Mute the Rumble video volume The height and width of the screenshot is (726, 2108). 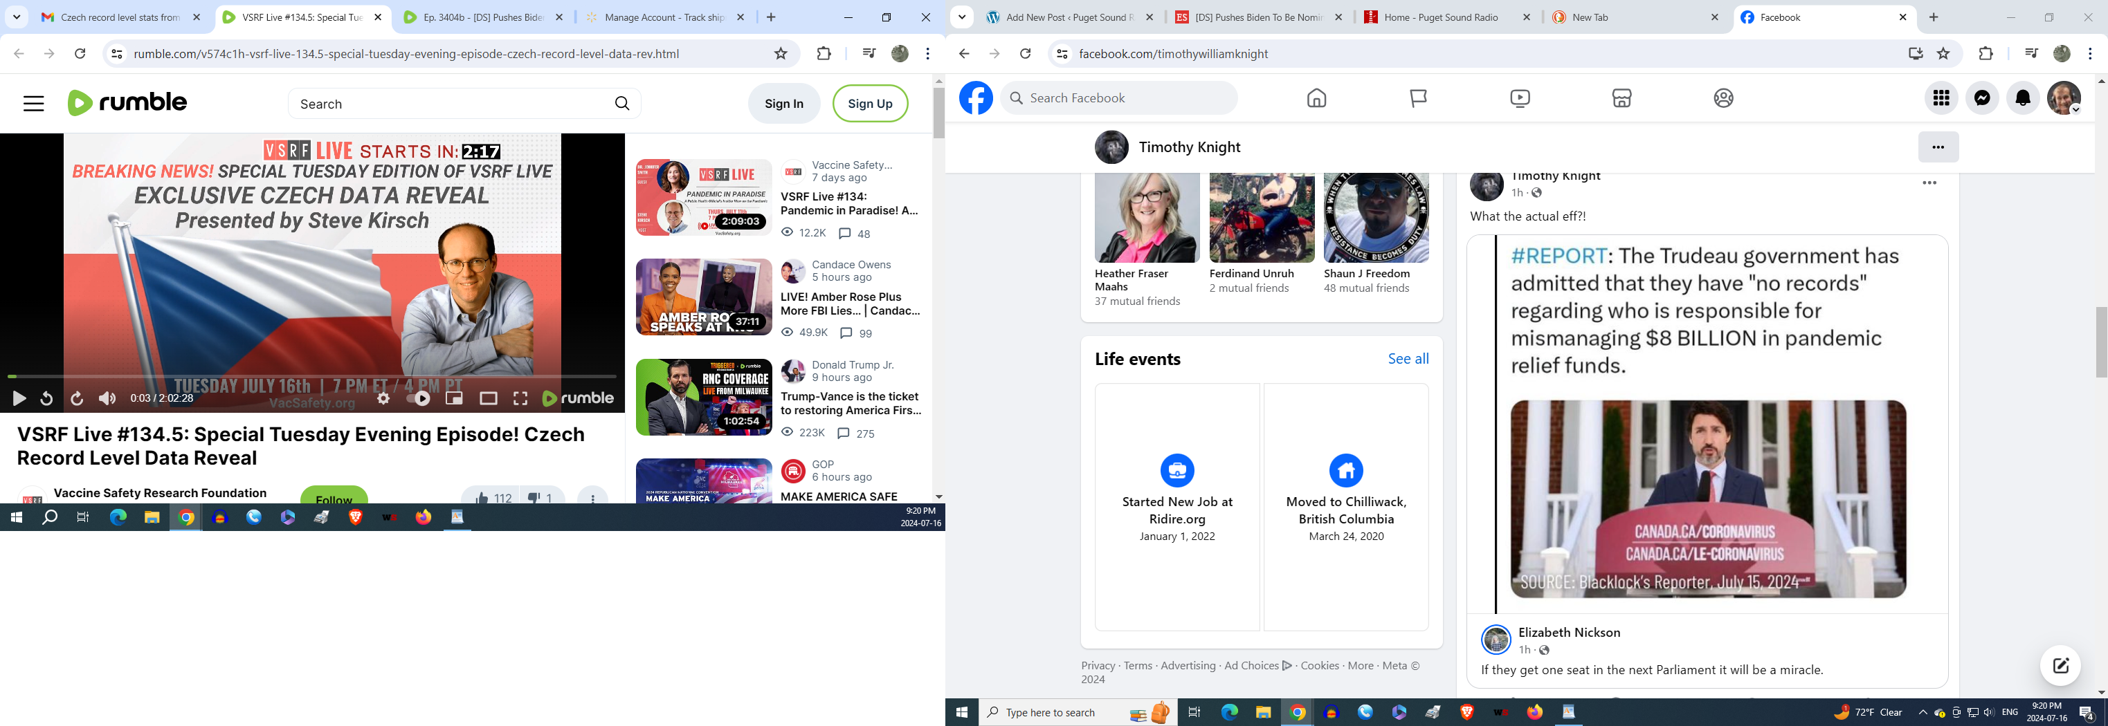click(x=107, y=398)
